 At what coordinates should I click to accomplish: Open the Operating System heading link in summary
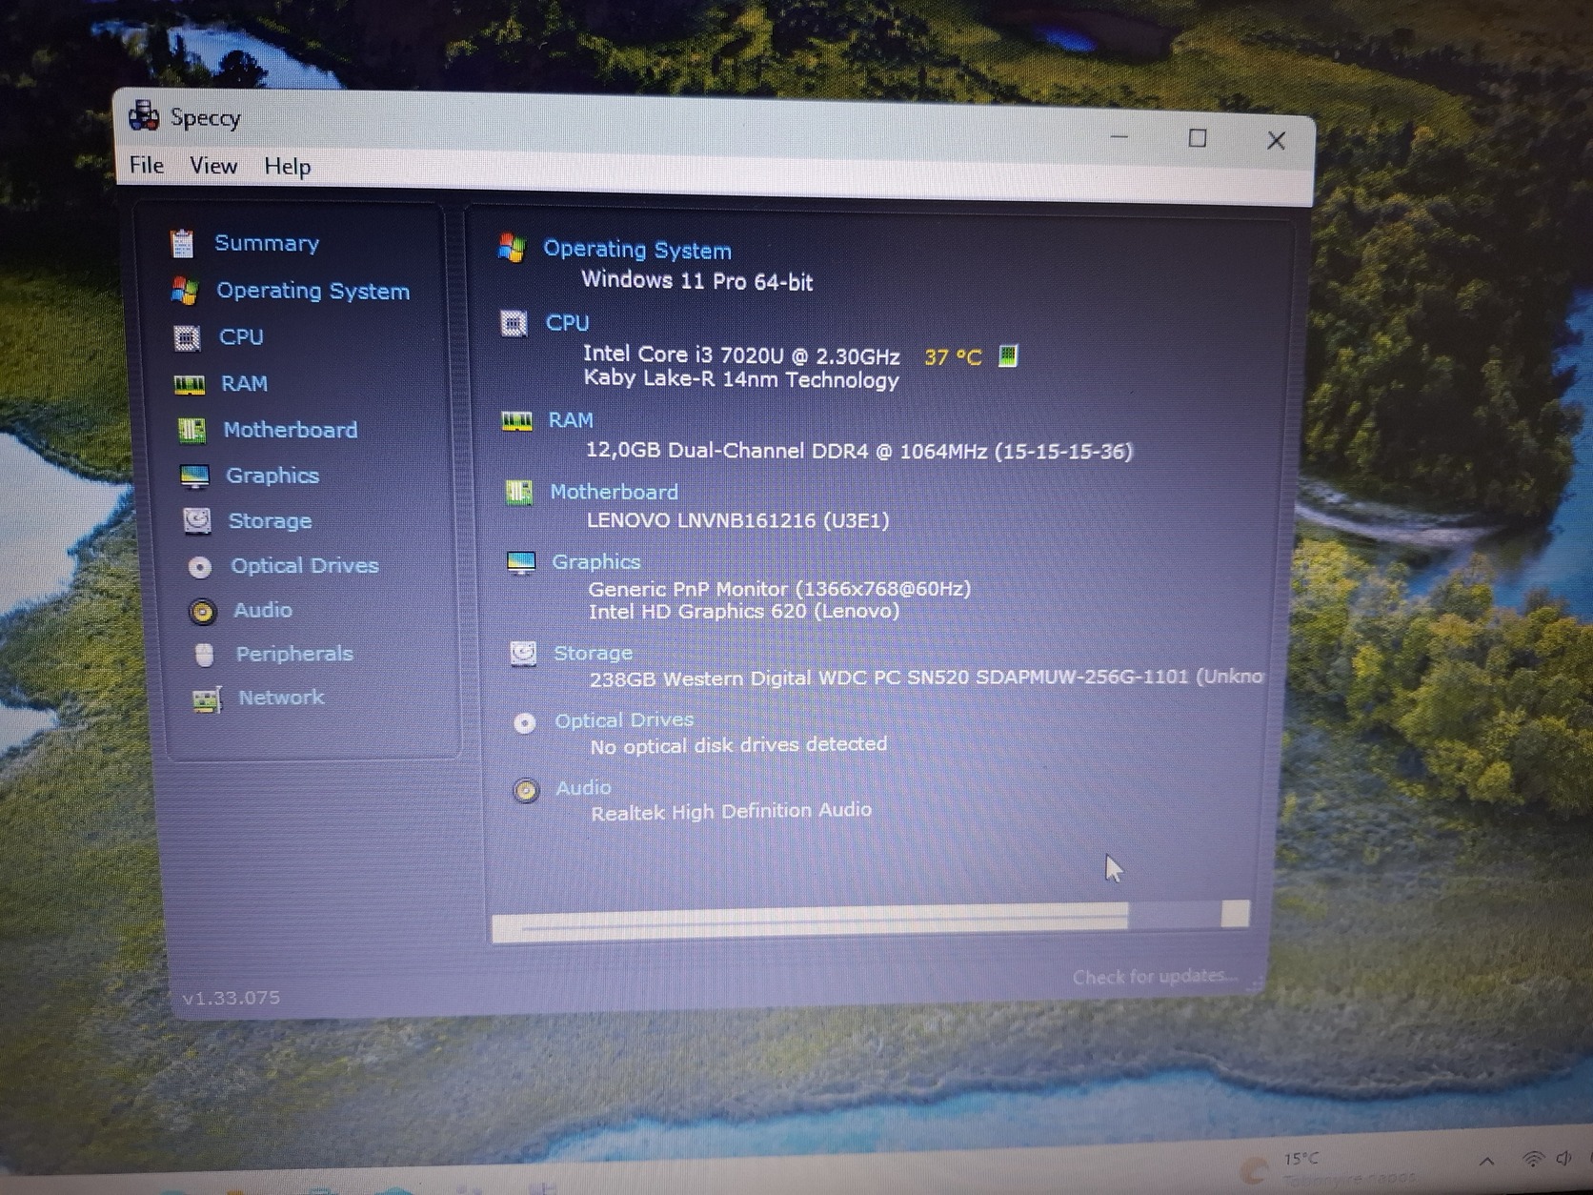(x=637, y=250)
